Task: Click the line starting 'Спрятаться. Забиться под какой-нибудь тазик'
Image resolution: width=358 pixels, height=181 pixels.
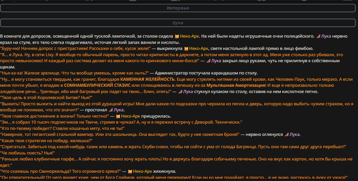Action: tap(173, 147)
